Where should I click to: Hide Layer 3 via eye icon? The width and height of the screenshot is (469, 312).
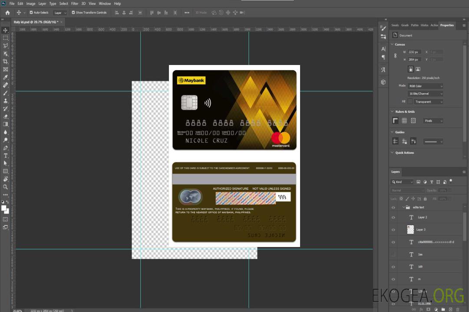coord(393,230)
